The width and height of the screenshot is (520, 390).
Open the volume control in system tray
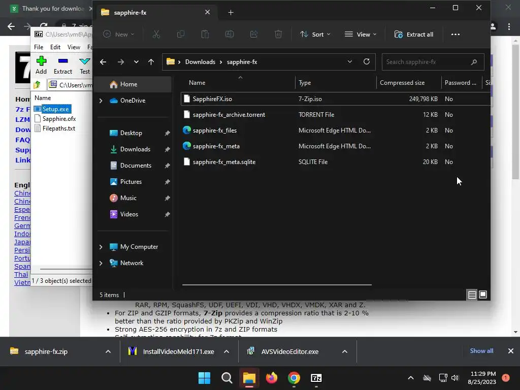pyautogui.click(x=455, y=378)
